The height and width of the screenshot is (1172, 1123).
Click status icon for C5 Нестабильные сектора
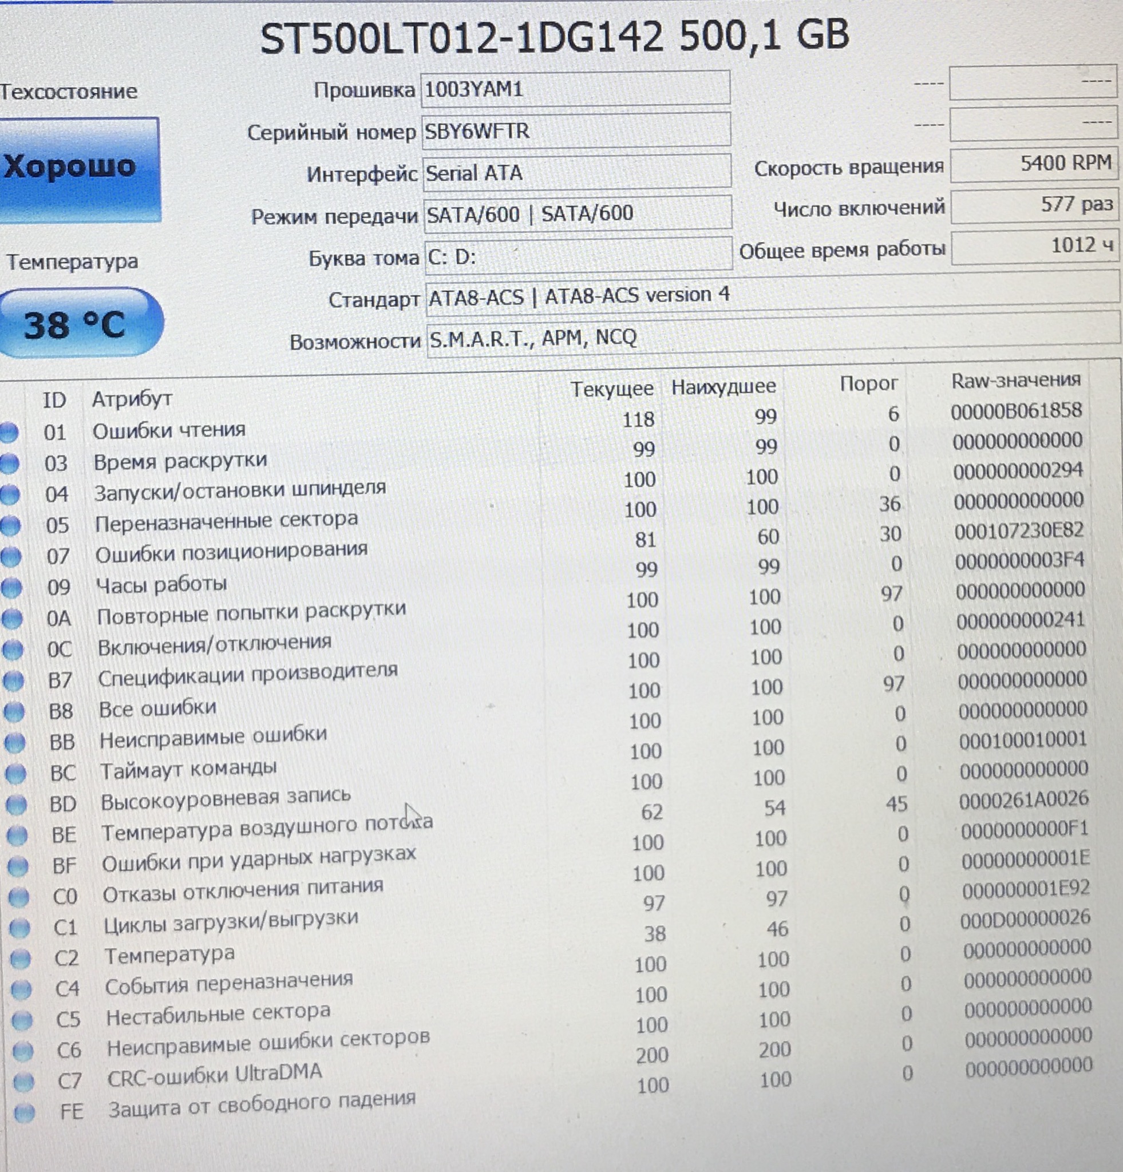coord(22,1021)
